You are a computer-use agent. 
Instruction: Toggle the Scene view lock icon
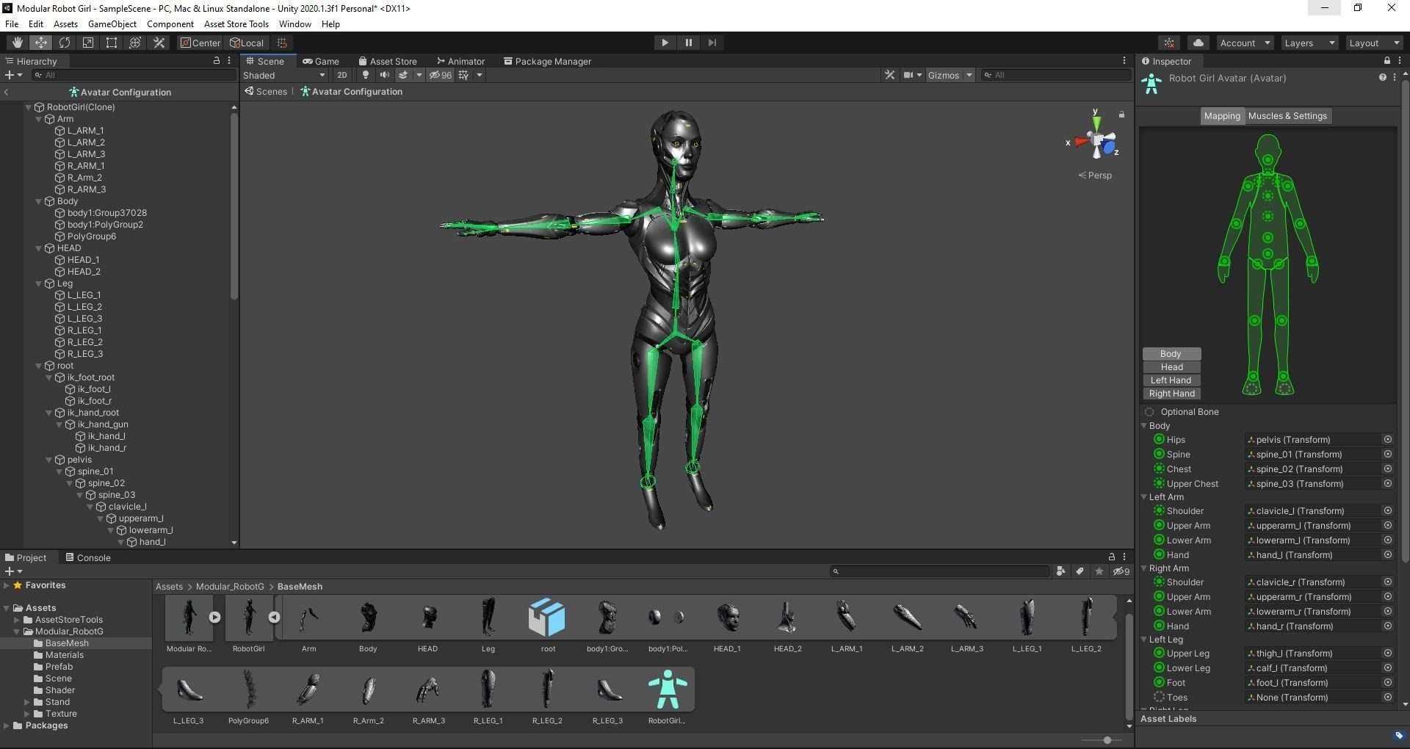(1121, 115)
